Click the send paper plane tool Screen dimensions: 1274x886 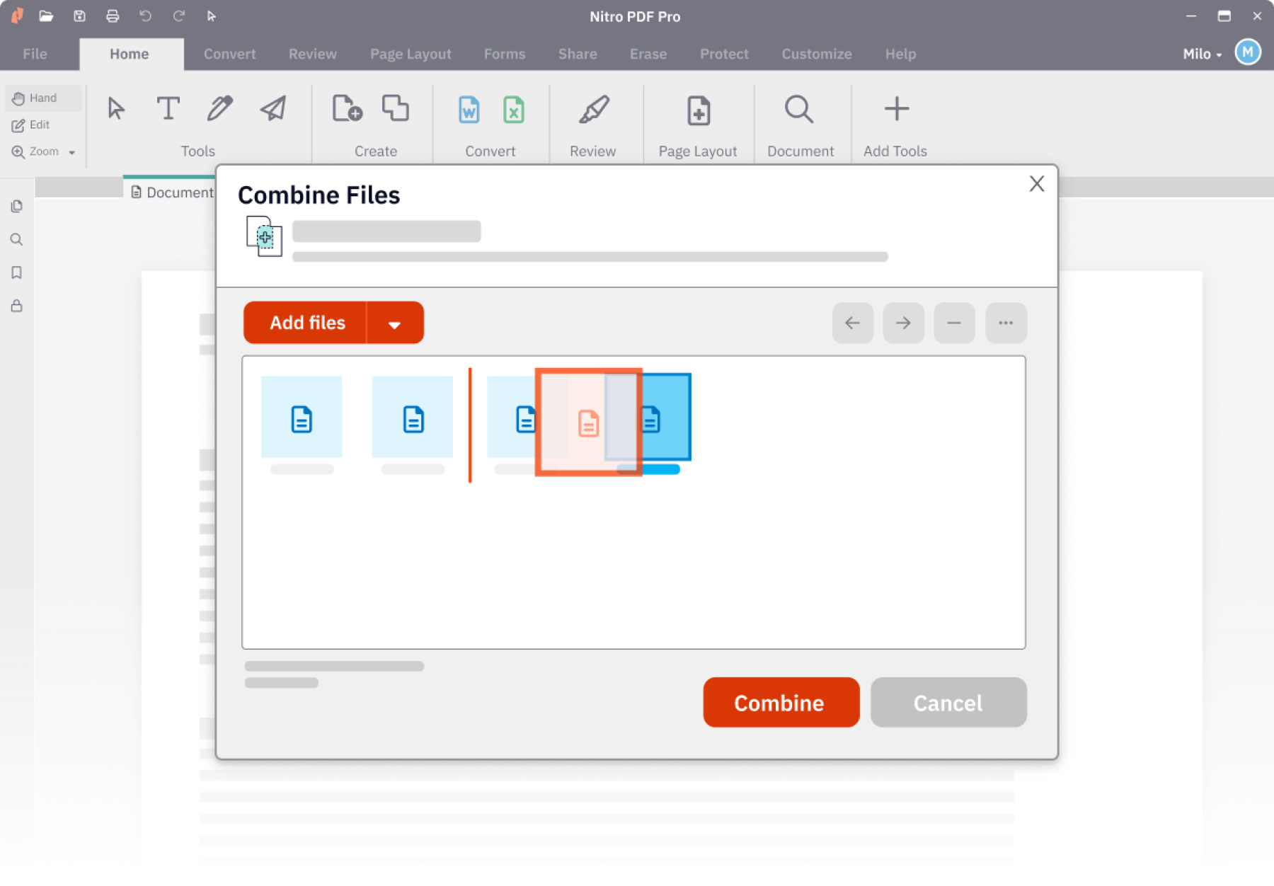[272, 108]
